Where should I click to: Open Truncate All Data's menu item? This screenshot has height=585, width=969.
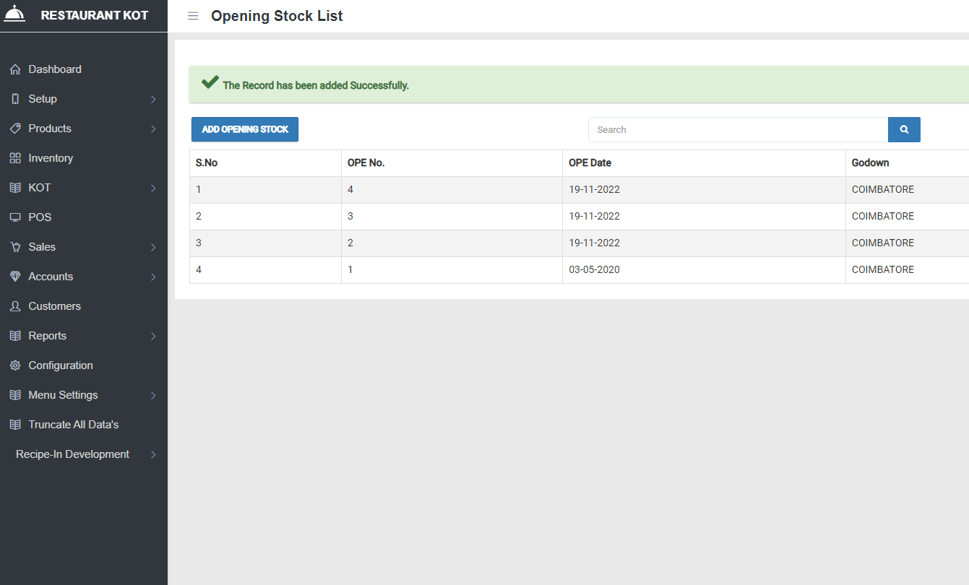tap(73, 425)
